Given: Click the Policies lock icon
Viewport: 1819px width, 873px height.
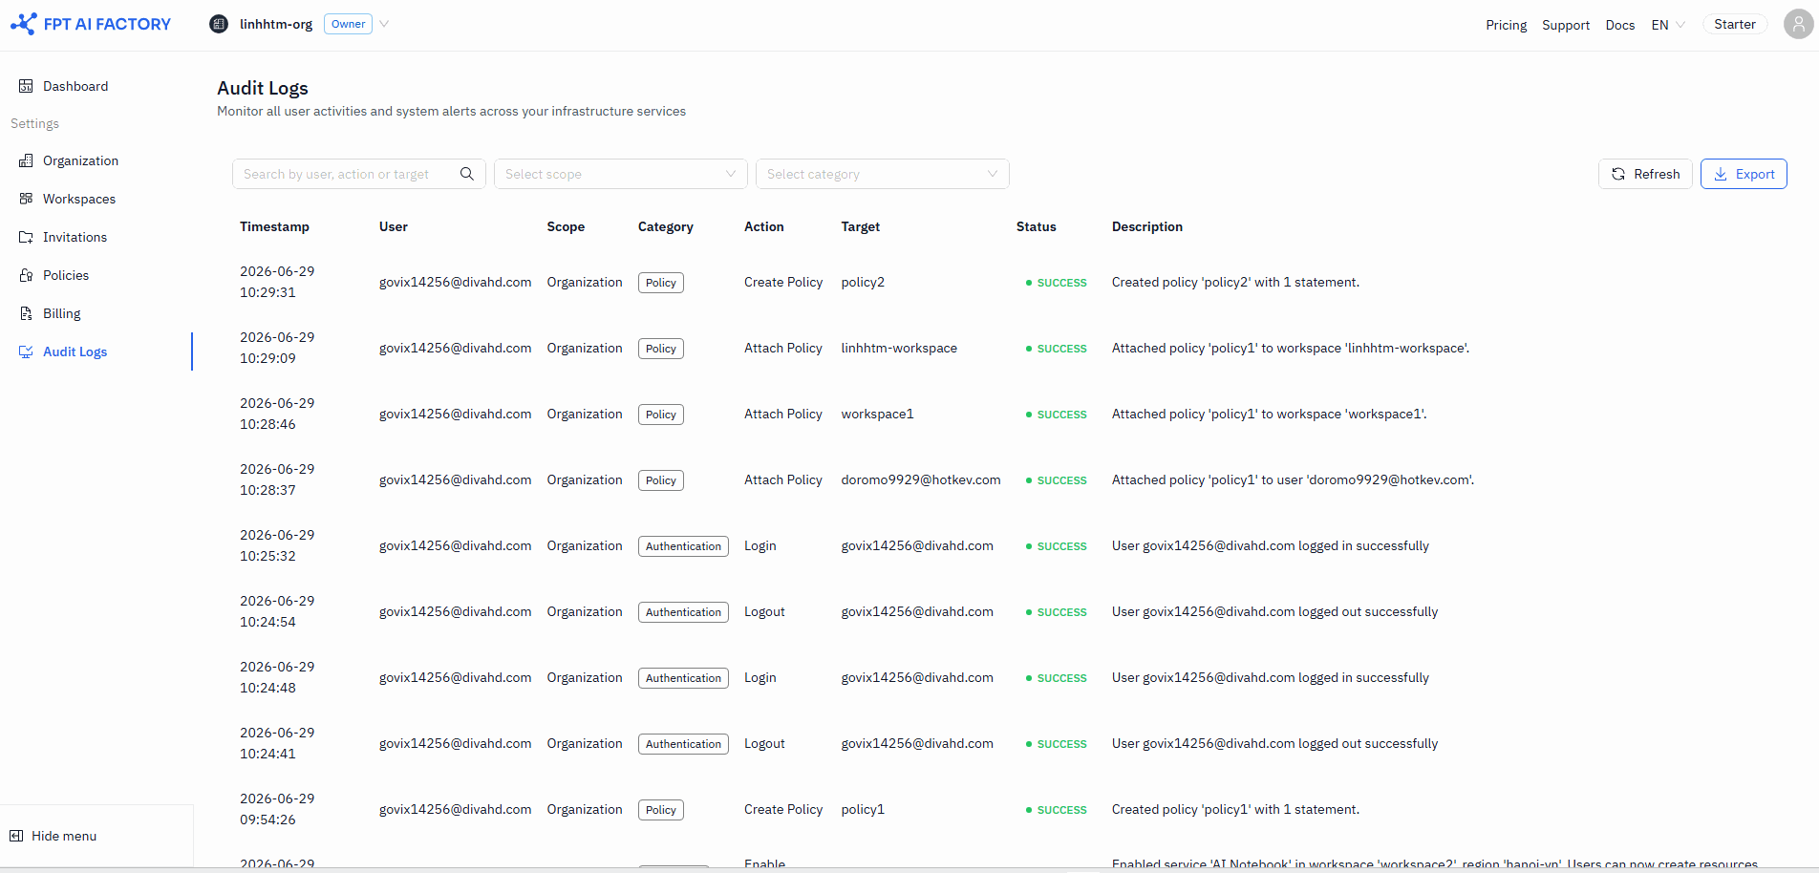Looking at the screenshot, I should (26, 275).
